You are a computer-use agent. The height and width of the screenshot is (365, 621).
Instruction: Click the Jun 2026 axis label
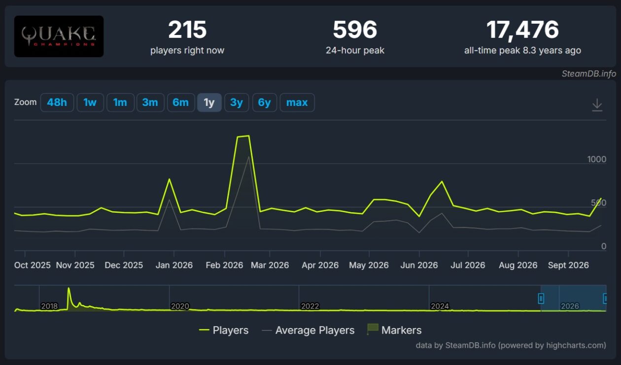point(419,265)
